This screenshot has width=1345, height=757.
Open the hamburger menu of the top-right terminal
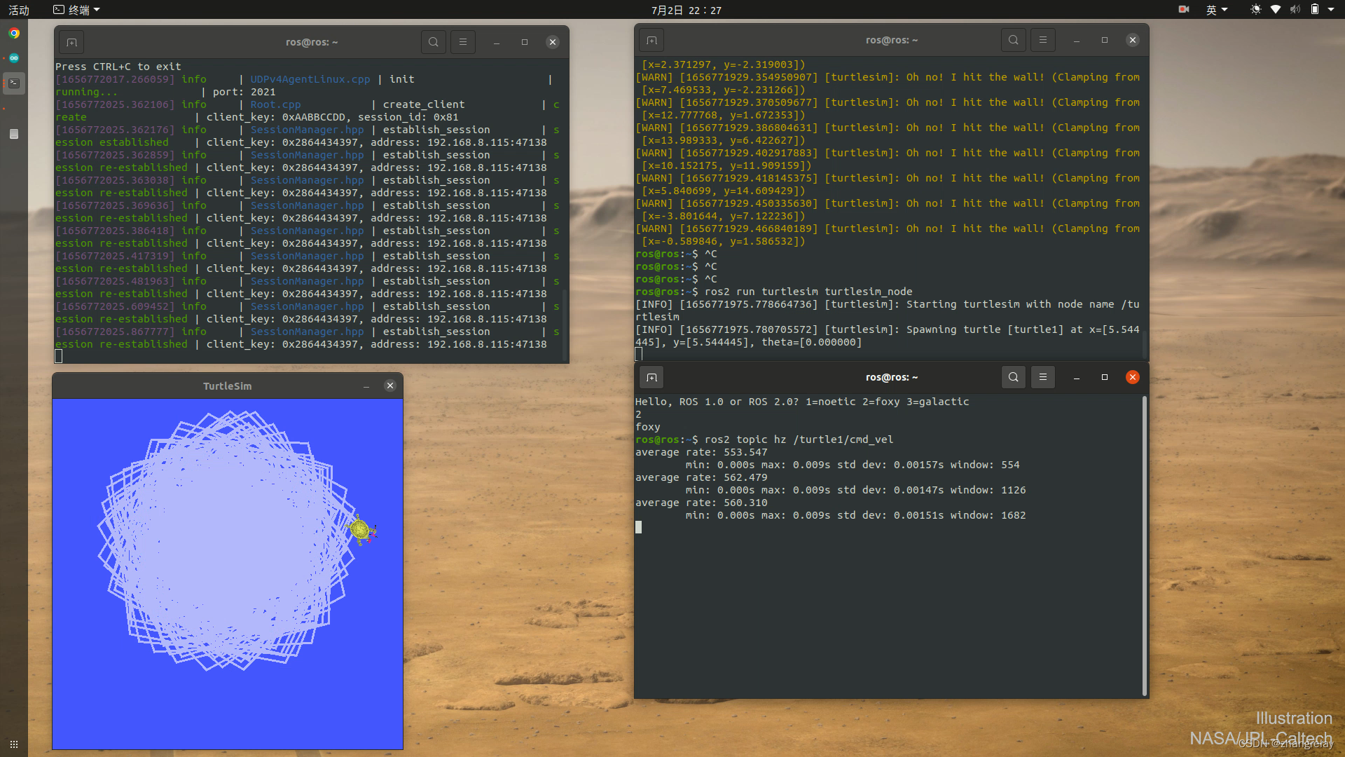click(1043, 40)
